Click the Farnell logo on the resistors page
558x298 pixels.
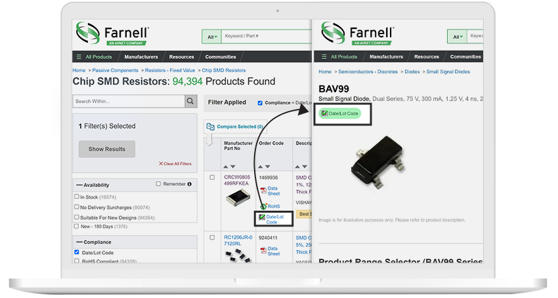(x=113, y=33)
